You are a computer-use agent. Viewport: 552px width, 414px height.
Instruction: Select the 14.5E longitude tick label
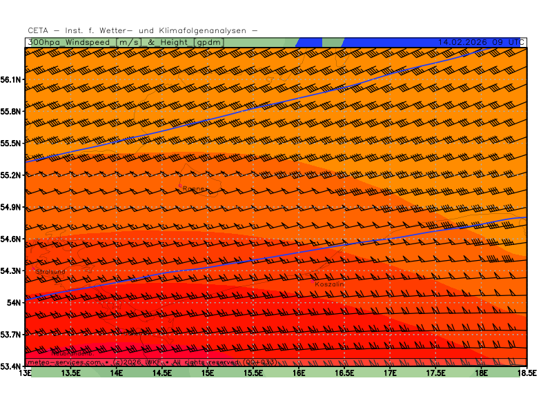click(162, 373)
